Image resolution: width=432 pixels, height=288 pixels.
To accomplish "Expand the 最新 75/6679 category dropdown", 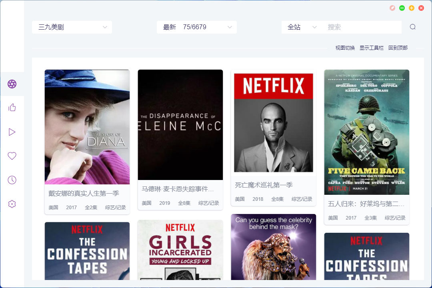I will pos(197,27).
